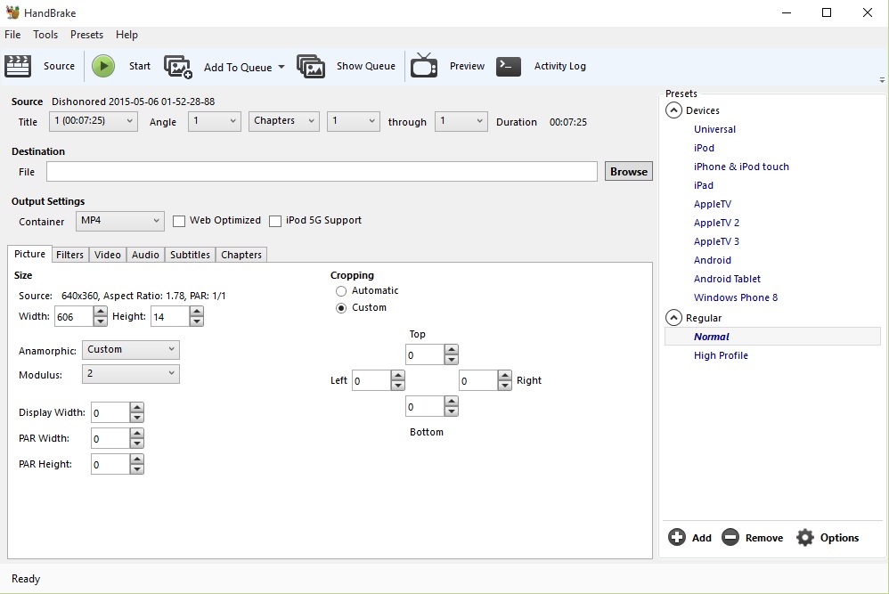Click the Add preset label
Image resolution: width=889 pixels, height=594 pixels.
701,538
